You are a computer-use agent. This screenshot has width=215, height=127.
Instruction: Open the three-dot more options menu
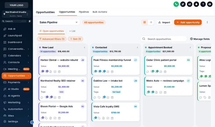207,22
